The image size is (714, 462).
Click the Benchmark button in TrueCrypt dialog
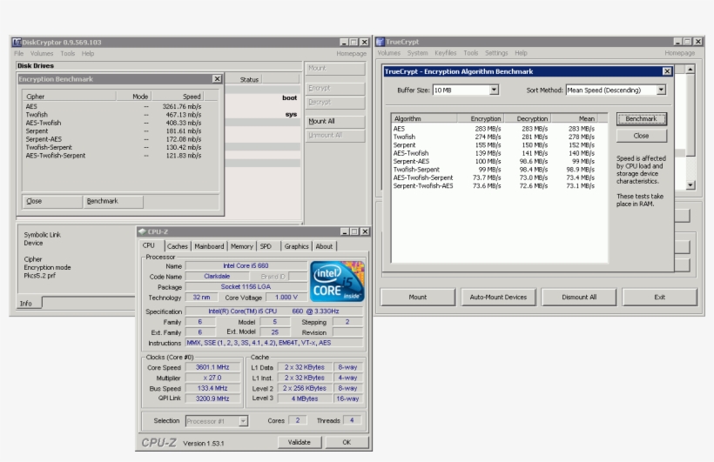tap(641, 119)
